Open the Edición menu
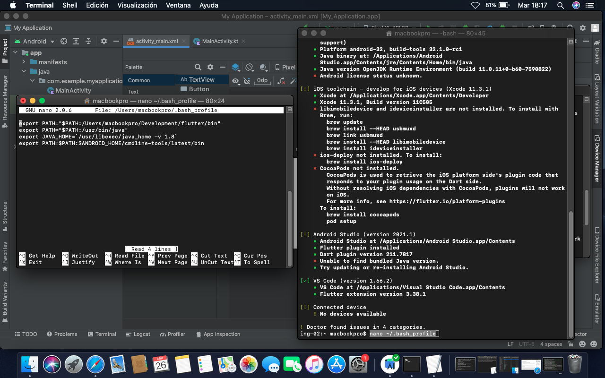This screenshot has width=605, height=378. tap(97, 5)
